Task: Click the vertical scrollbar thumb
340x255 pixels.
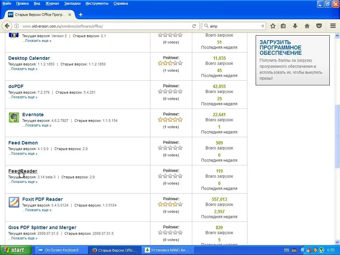Action: coord(337,136)
